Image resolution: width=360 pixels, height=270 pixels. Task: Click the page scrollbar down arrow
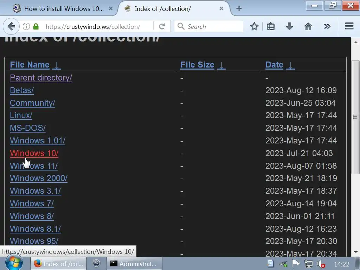click(x=356, y=252)
